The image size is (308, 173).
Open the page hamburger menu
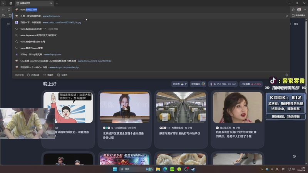[x=8, y=24]
